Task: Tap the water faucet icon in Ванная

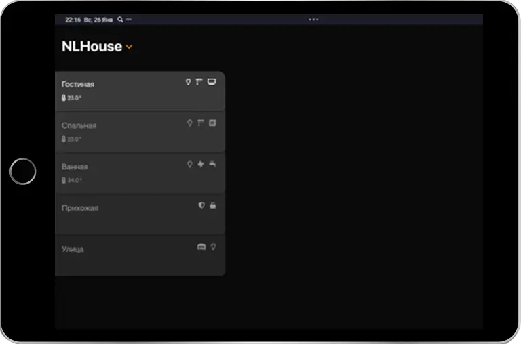Action: pyautogui.click(x=212, y=164)
